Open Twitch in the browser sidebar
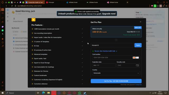Image resolution: width=169 pixels, height=95 pixels. pos(3,27)
